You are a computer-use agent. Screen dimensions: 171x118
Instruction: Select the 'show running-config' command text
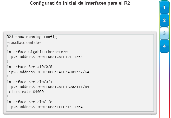point(36,37)
